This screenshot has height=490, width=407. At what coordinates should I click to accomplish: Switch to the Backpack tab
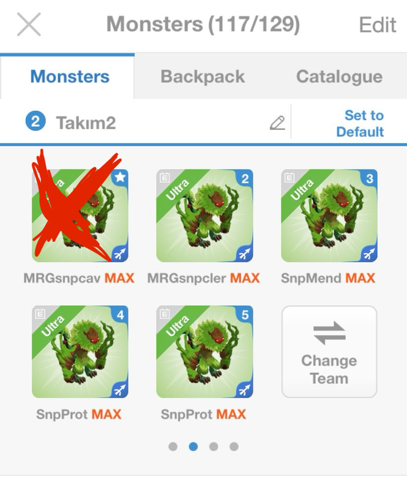203,77
